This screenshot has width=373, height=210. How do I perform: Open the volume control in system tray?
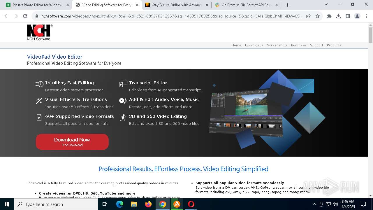[x=335, y=204]
